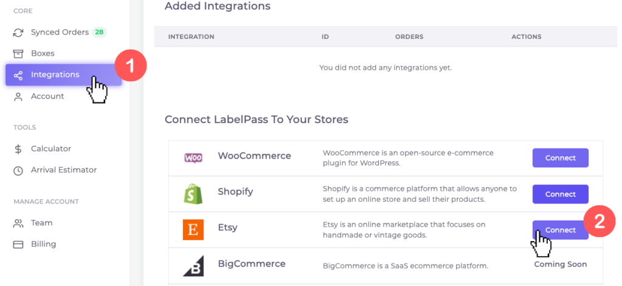Click the Shopify bag logo

click(x=193, y=194)
